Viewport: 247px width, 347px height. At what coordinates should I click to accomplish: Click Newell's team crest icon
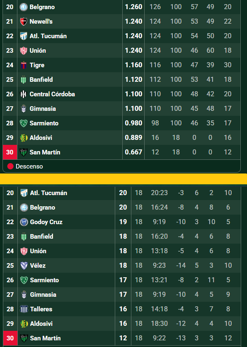click(24, 22)
